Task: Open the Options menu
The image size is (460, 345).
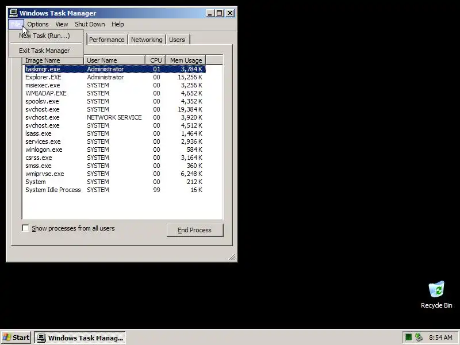Action: point(38,24)
